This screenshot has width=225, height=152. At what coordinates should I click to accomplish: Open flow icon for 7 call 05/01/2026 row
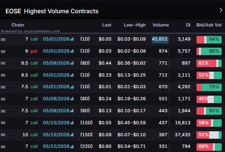pyautogui.click(x=3, y=39)
